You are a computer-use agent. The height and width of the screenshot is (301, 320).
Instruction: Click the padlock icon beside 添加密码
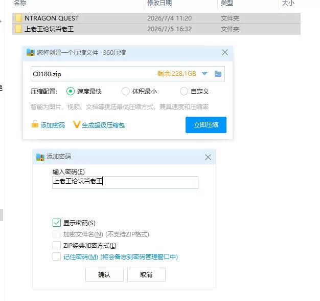tap(35, 124)
